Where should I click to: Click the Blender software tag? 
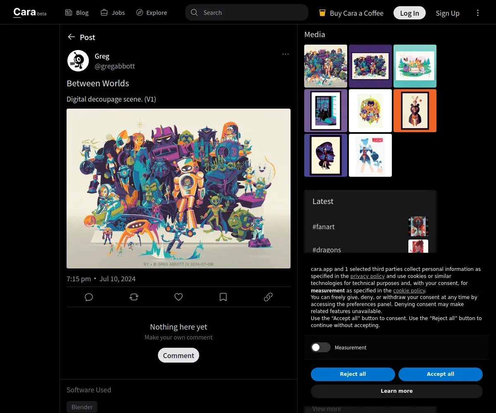coord(82,407)
